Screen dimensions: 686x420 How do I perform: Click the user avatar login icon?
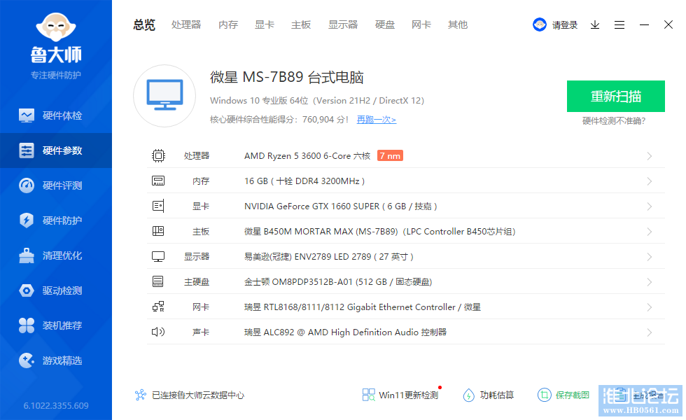point(540,24)
